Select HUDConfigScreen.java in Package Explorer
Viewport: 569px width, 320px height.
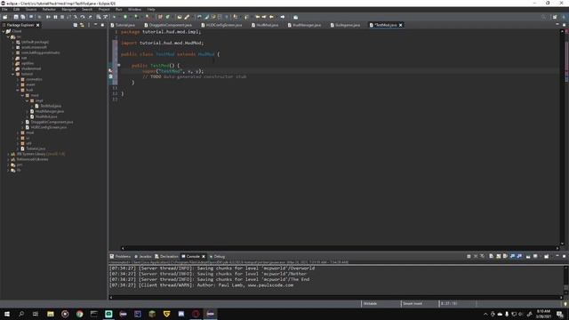(x=48, y=127)
